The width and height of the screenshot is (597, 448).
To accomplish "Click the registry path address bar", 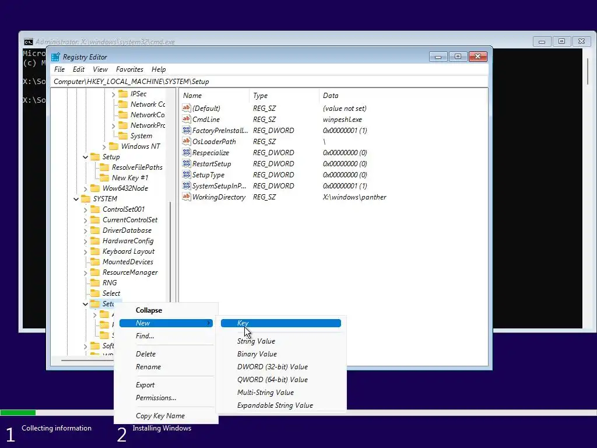I will click(x=269, y=82).
